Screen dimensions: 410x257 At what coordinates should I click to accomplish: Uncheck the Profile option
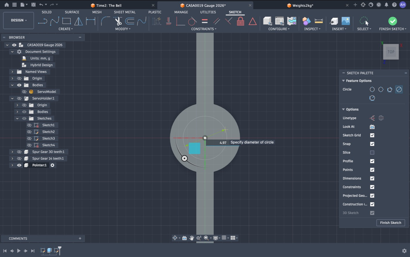[372, 161]
